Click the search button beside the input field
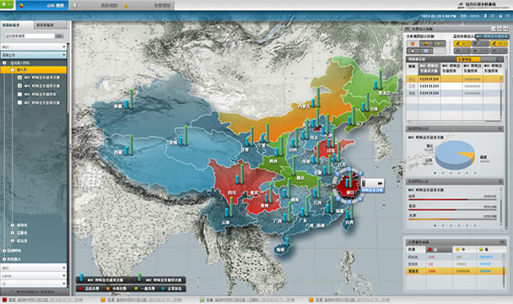 click(x=59, y=35)
